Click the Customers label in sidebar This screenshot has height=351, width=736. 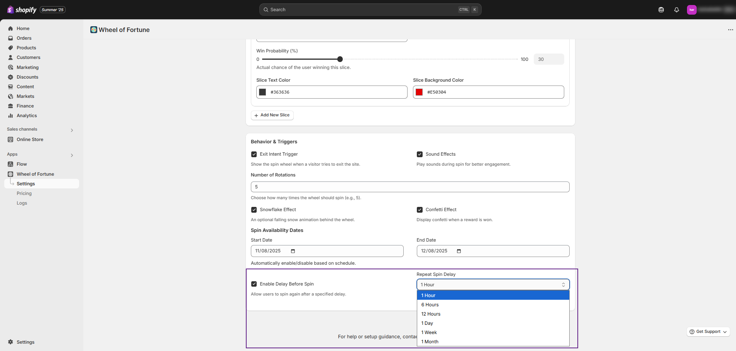pos(29,57)
